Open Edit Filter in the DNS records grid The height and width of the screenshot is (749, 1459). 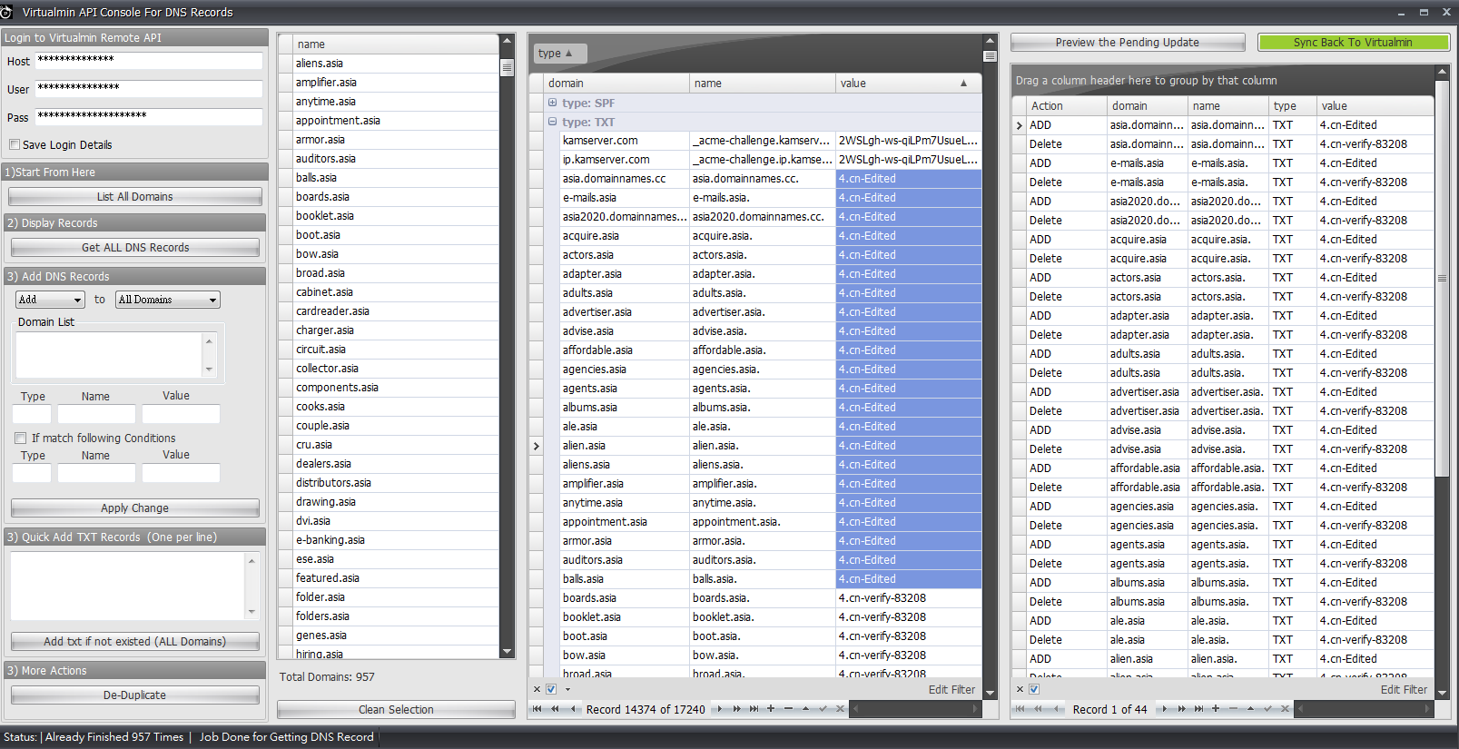click(951, 689)
